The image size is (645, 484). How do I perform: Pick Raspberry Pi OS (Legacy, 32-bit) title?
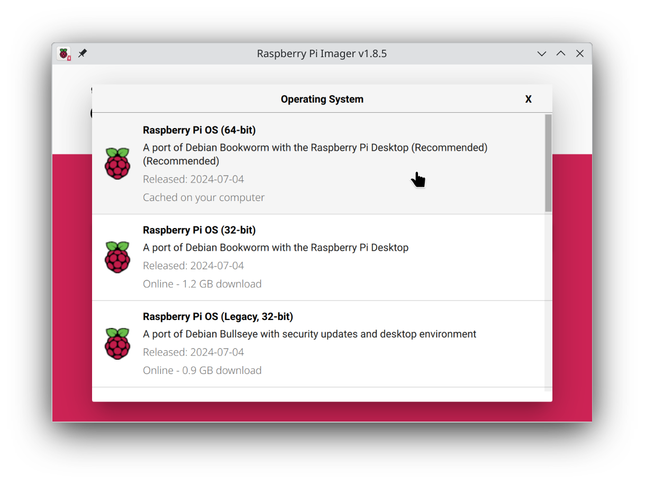tap(218, 316)
